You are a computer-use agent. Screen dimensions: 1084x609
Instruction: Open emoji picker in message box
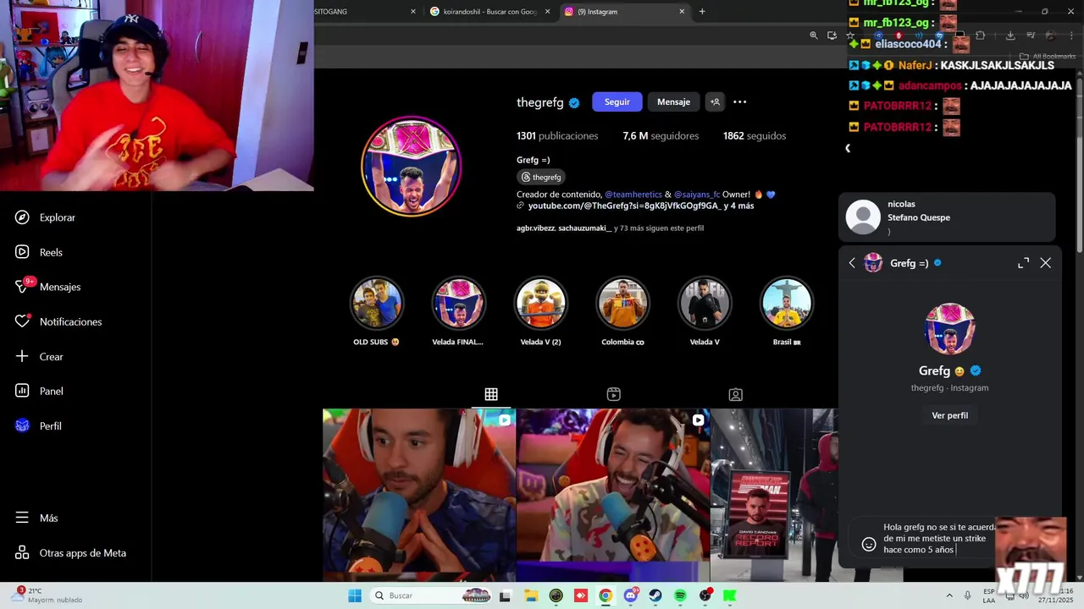tap(868, 545)
